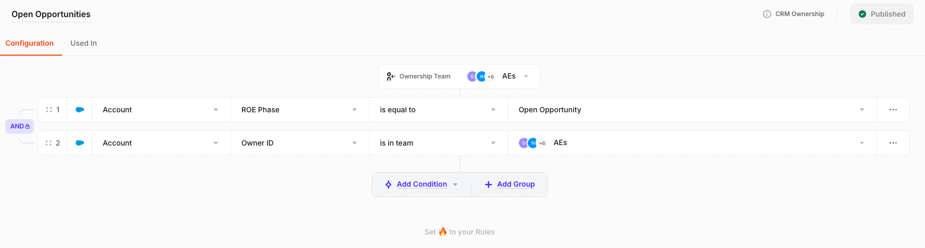Toggle the AND logic operator badge
The width and height of the screenshot is (925, 248).
[20, 126]
